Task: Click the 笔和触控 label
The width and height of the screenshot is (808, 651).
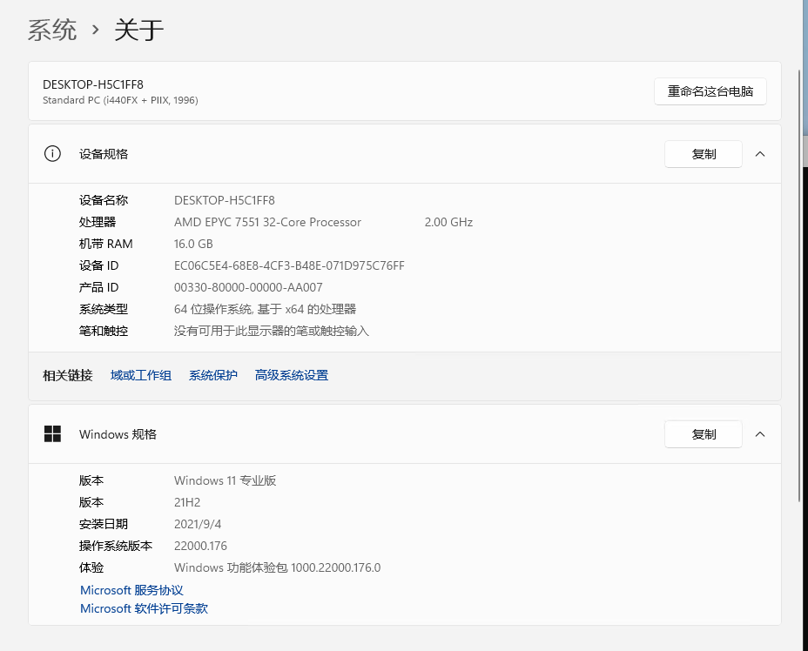Action: coord(103,331)
